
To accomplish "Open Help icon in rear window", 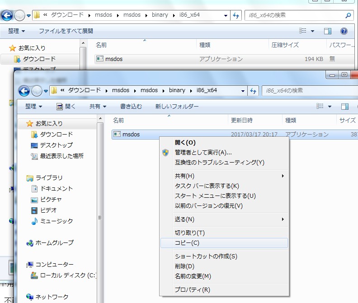I will coord(344,31).
